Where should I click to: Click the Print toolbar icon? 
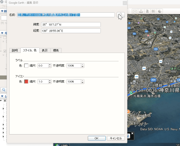tap(141, 11)
